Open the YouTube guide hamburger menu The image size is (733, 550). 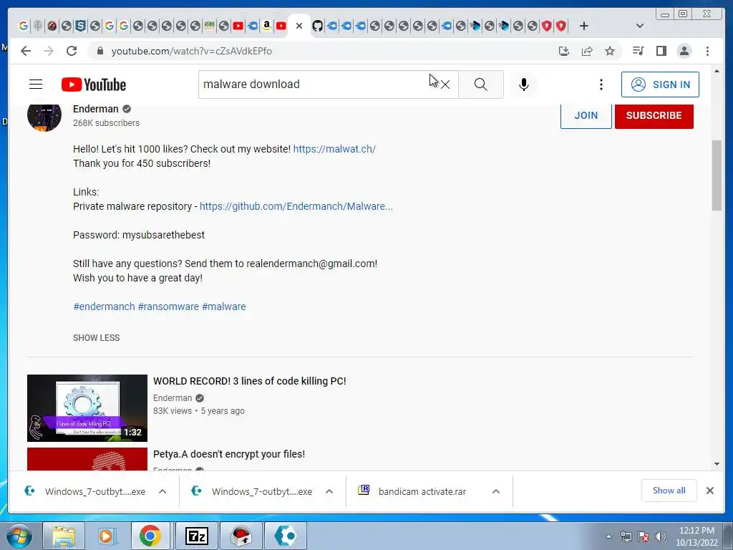click(36, 85)
